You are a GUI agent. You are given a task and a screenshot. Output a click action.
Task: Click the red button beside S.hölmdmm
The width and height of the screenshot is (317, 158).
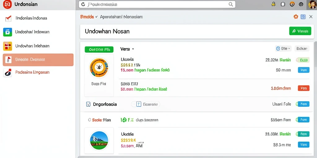[x=304, y=88]
